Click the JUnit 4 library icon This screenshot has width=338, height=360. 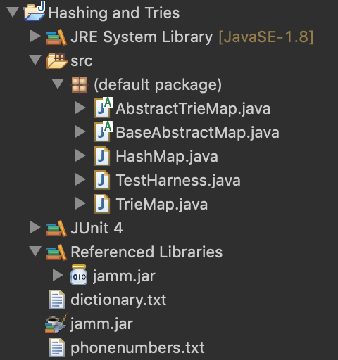click(56, 229)
